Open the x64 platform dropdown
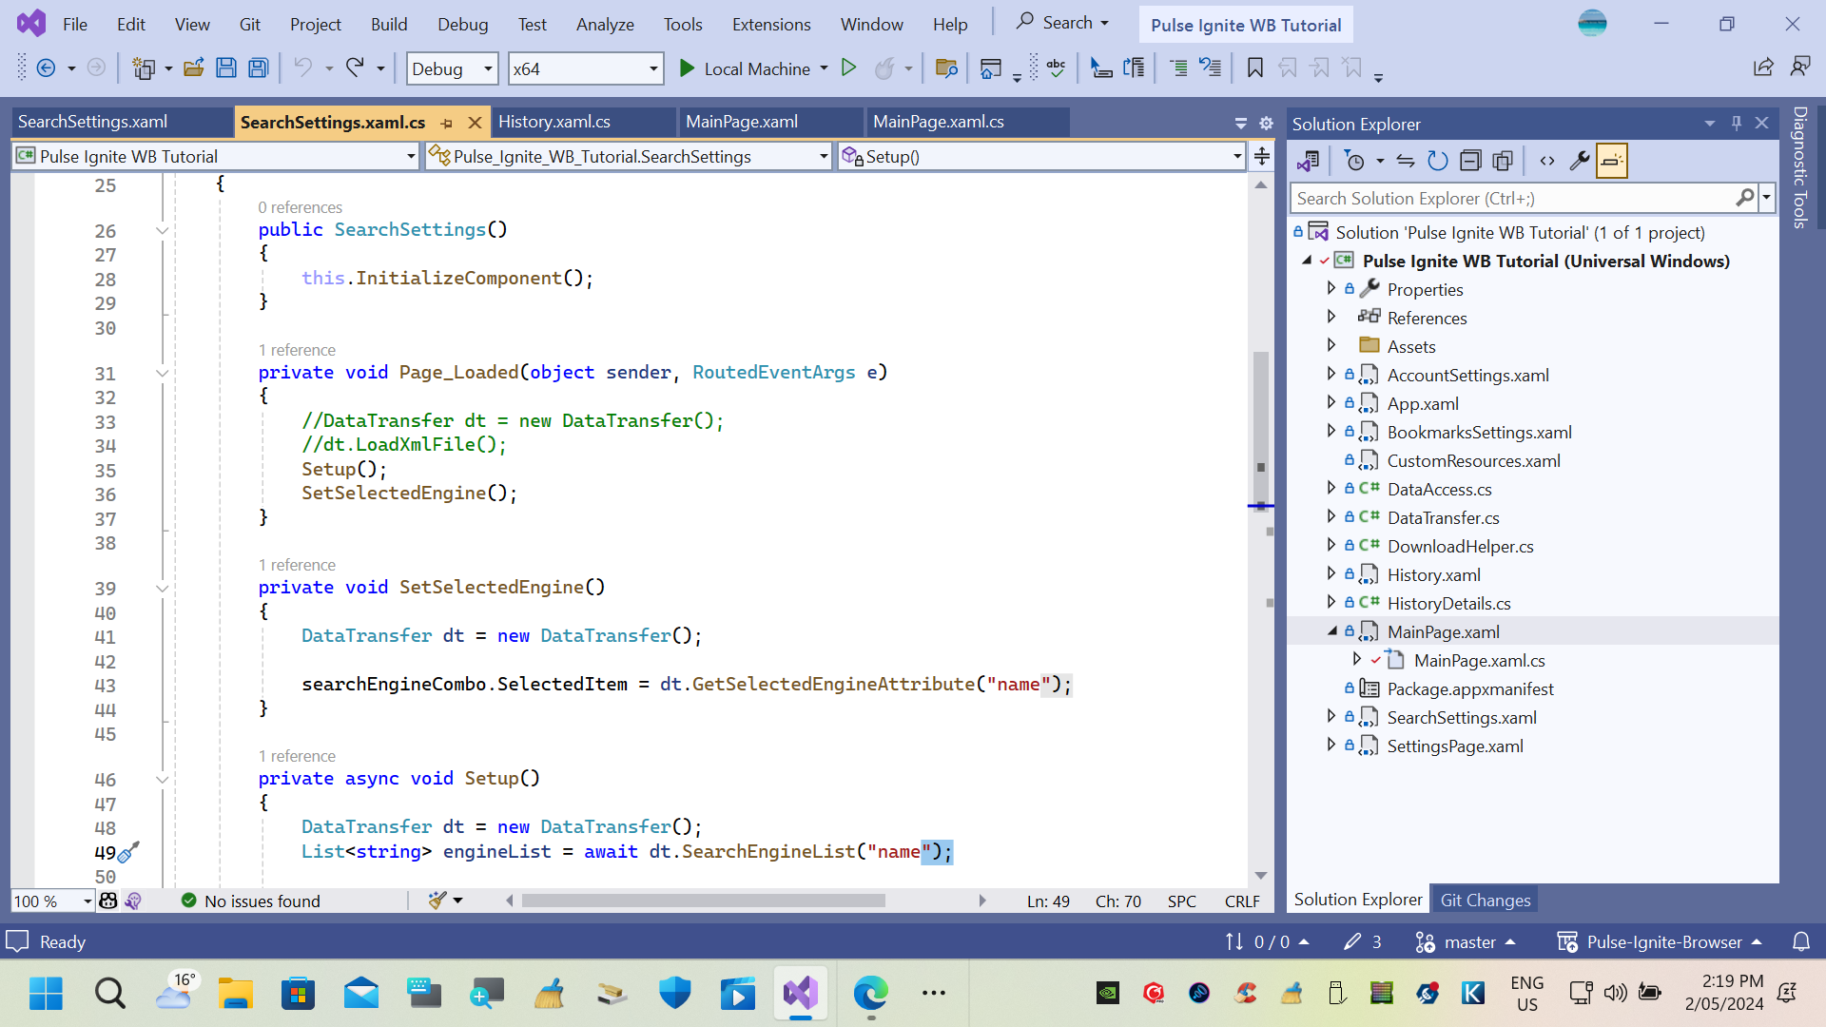Viewport: 1826px width, 1027px height. pyautogui.click(x=651, y=68)
